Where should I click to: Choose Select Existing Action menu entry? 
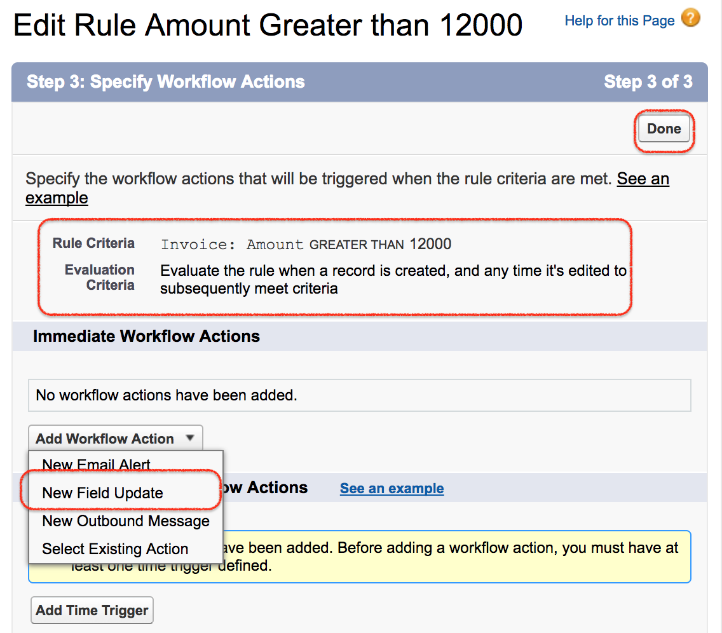(115, 548)
